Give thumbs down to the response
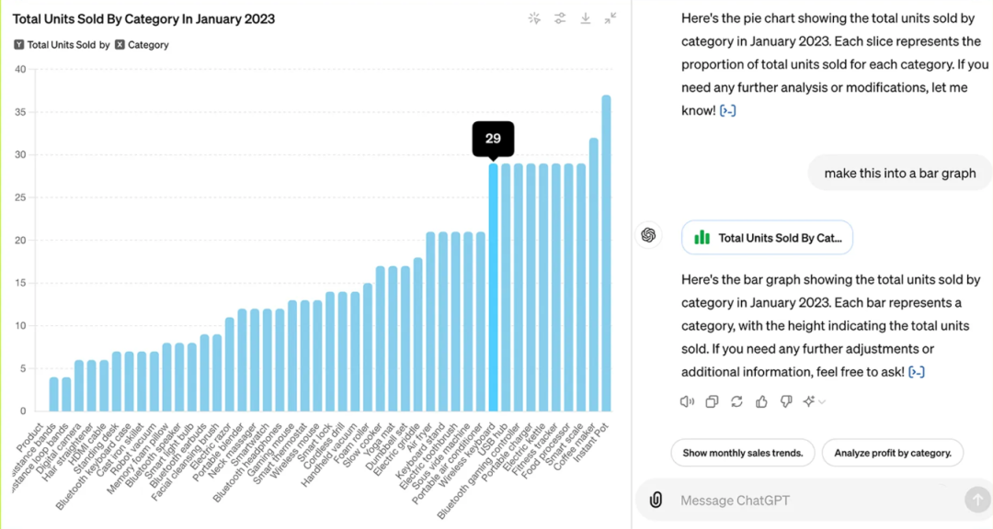 [x=786, y=401]
